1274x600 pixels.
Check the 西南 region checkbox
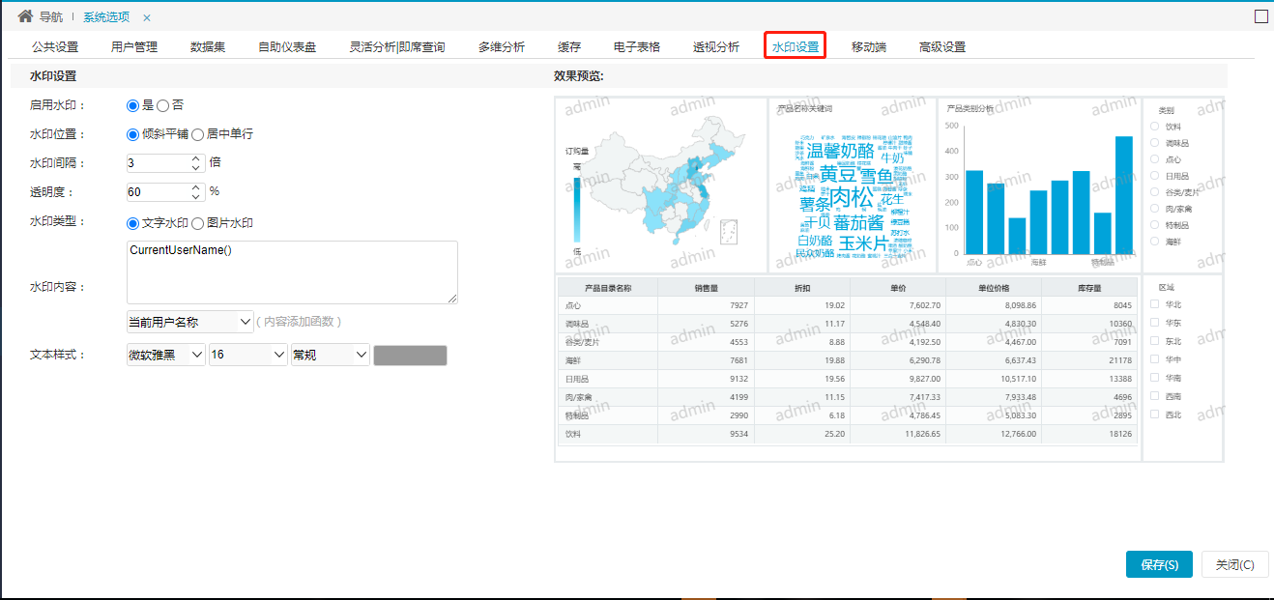tap(1154, 396)
